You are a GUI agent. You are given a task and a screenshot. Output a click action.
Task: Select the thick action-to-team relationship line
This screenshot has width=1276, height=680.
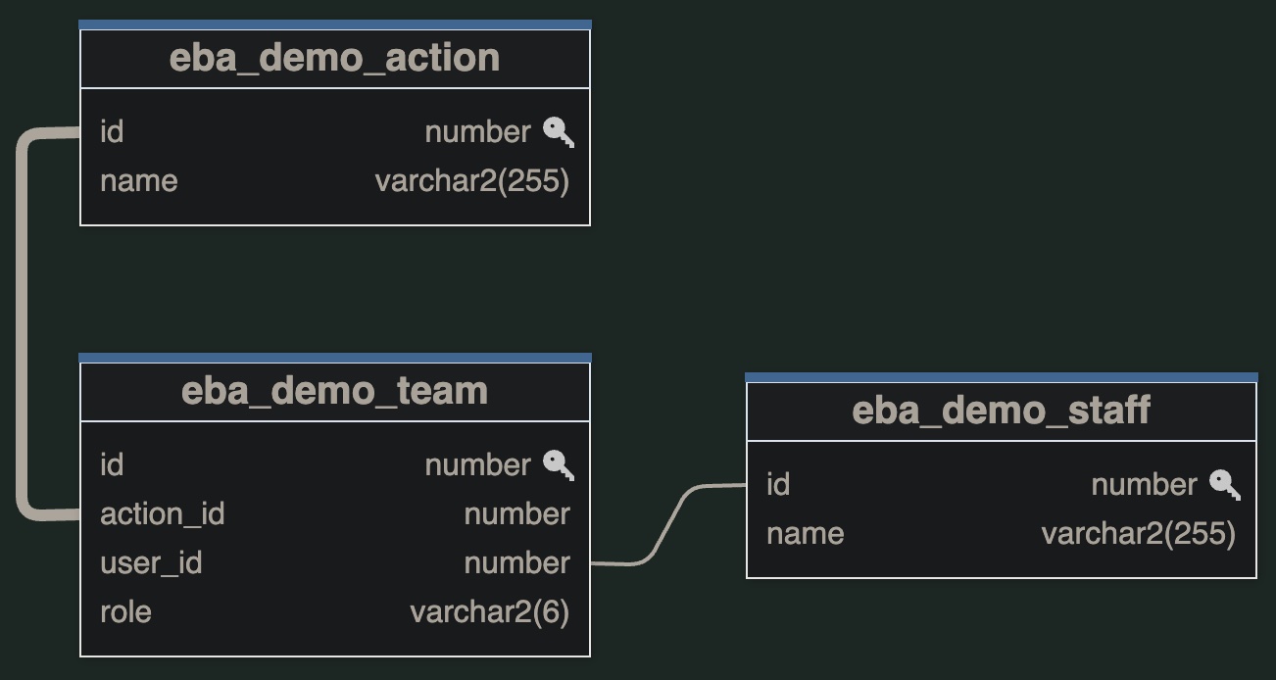coord(22,323)
